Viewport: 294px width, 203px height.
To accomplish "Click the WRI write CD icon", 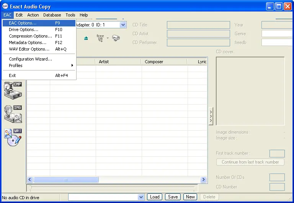I will point(13,138).
